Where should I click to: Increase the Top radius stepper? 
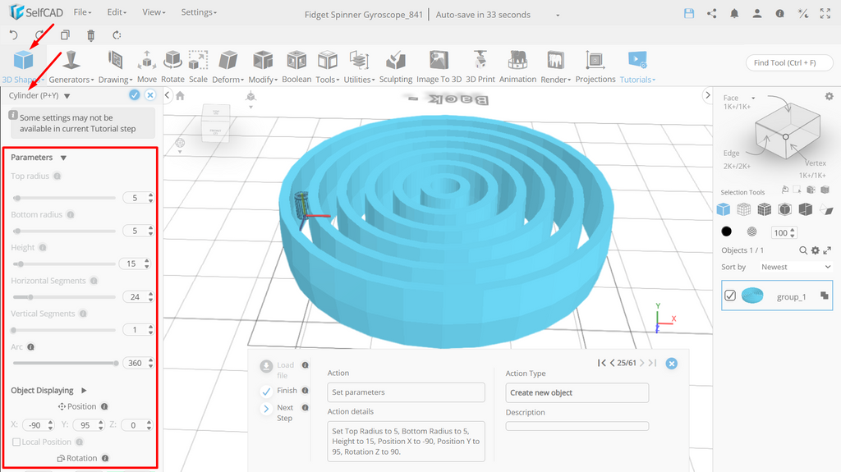(151, 195)
